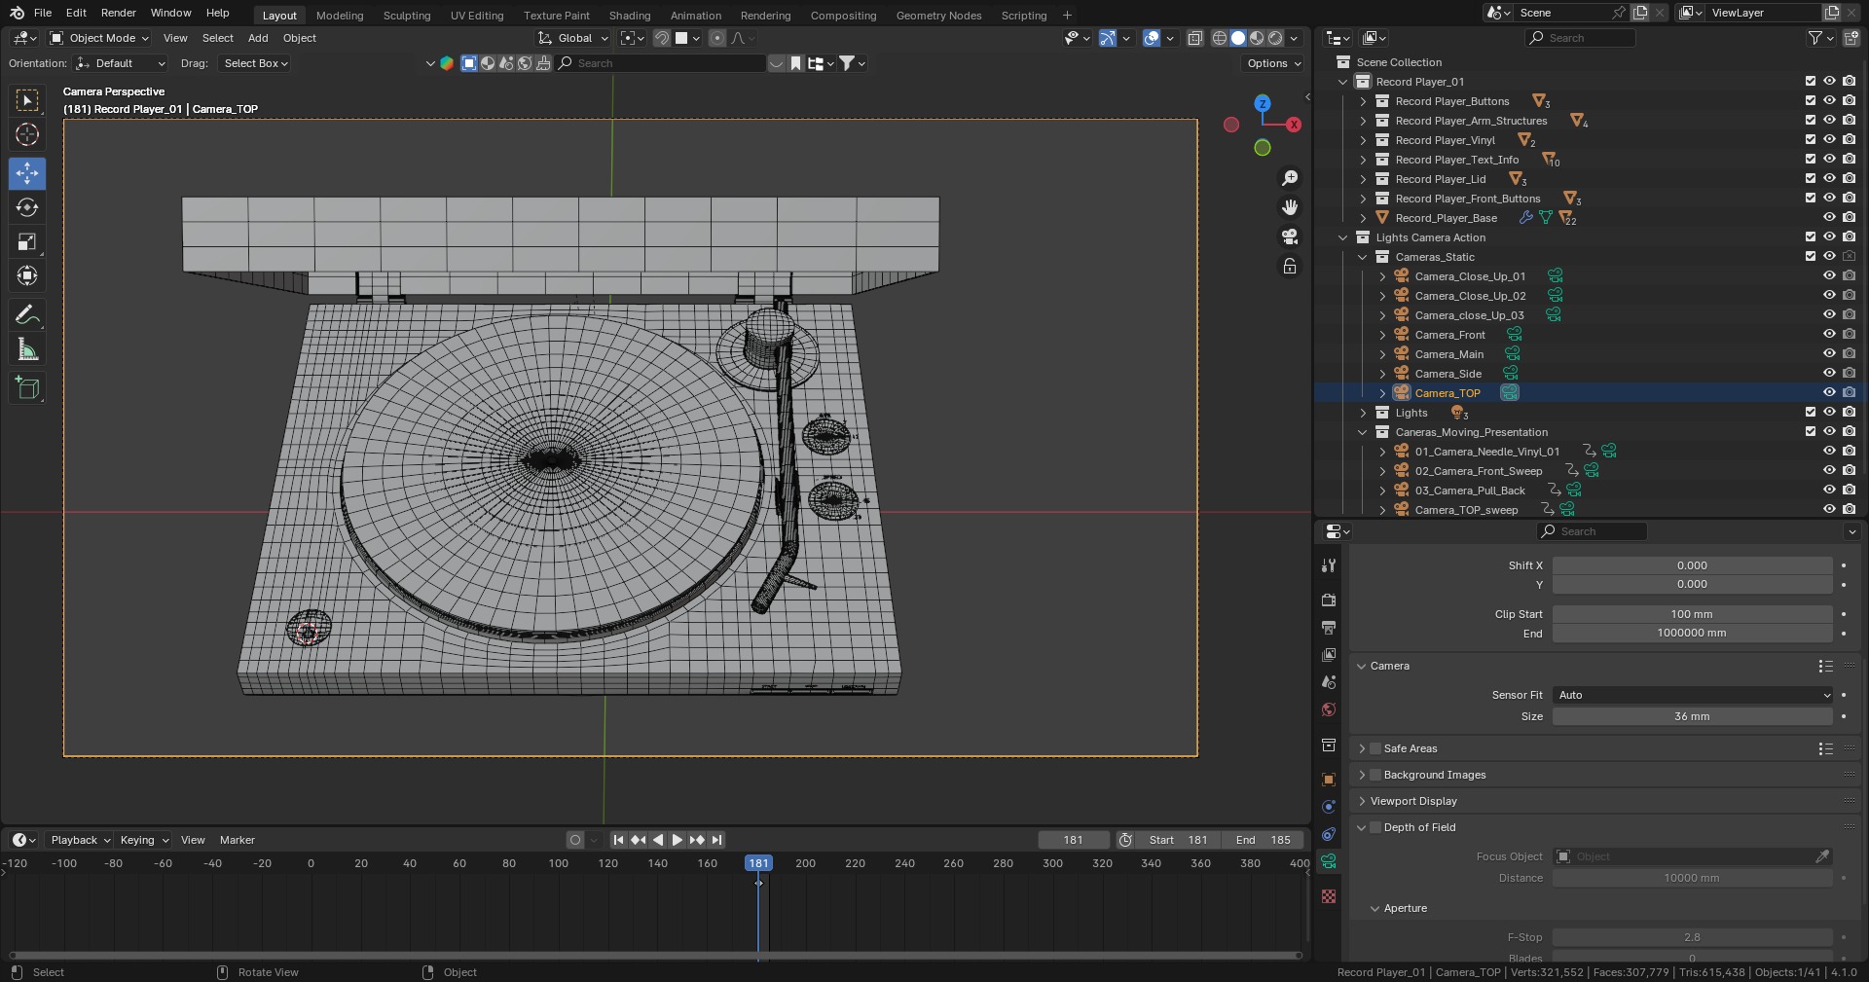Open the File menu
1869x982 pixels.
pos(43,13)
